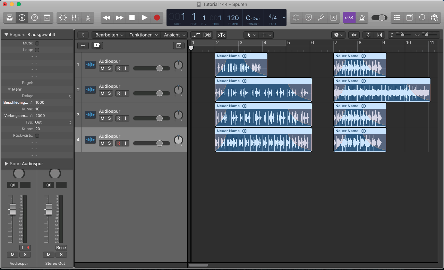Open the Library panel icon

(9, 18)
